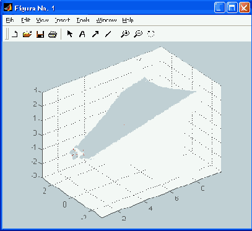Open the Edit menu
252x231 pixels.
pyautogui.click(x=25, y=20)
